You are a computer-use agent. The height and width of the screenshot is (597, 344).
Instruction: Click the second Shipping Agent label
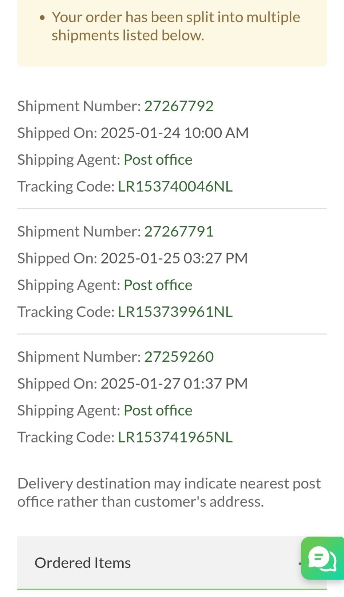pos(68,285)
